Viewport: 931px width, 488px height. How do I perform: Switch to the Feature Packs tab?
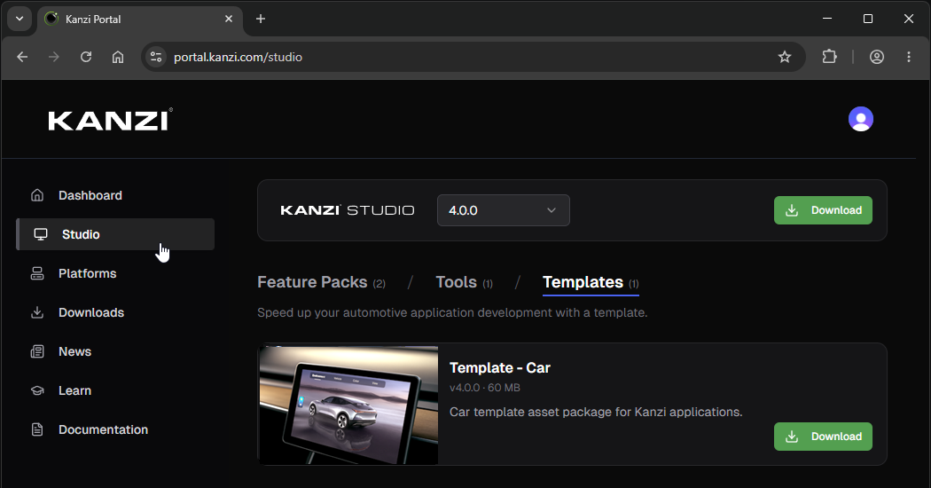click(321, 282)
